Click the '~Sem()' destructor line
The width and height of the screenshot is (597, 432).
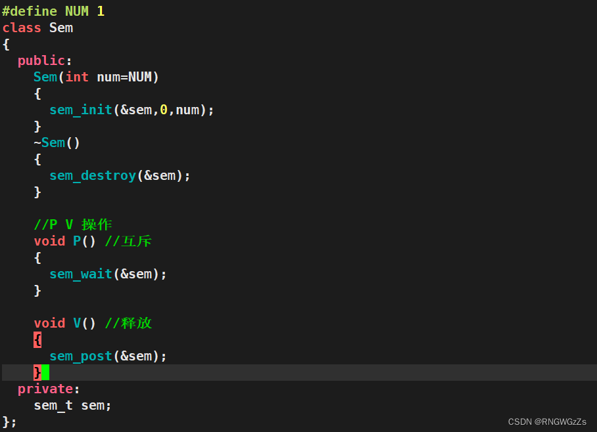click(x=57, y=143)
